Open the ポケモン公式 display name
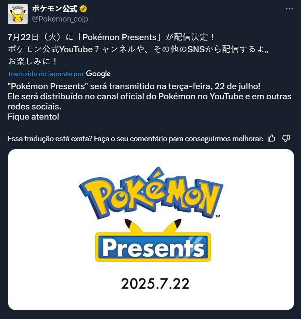This screenshot has height=319, width=301. (x=55, y=9)
